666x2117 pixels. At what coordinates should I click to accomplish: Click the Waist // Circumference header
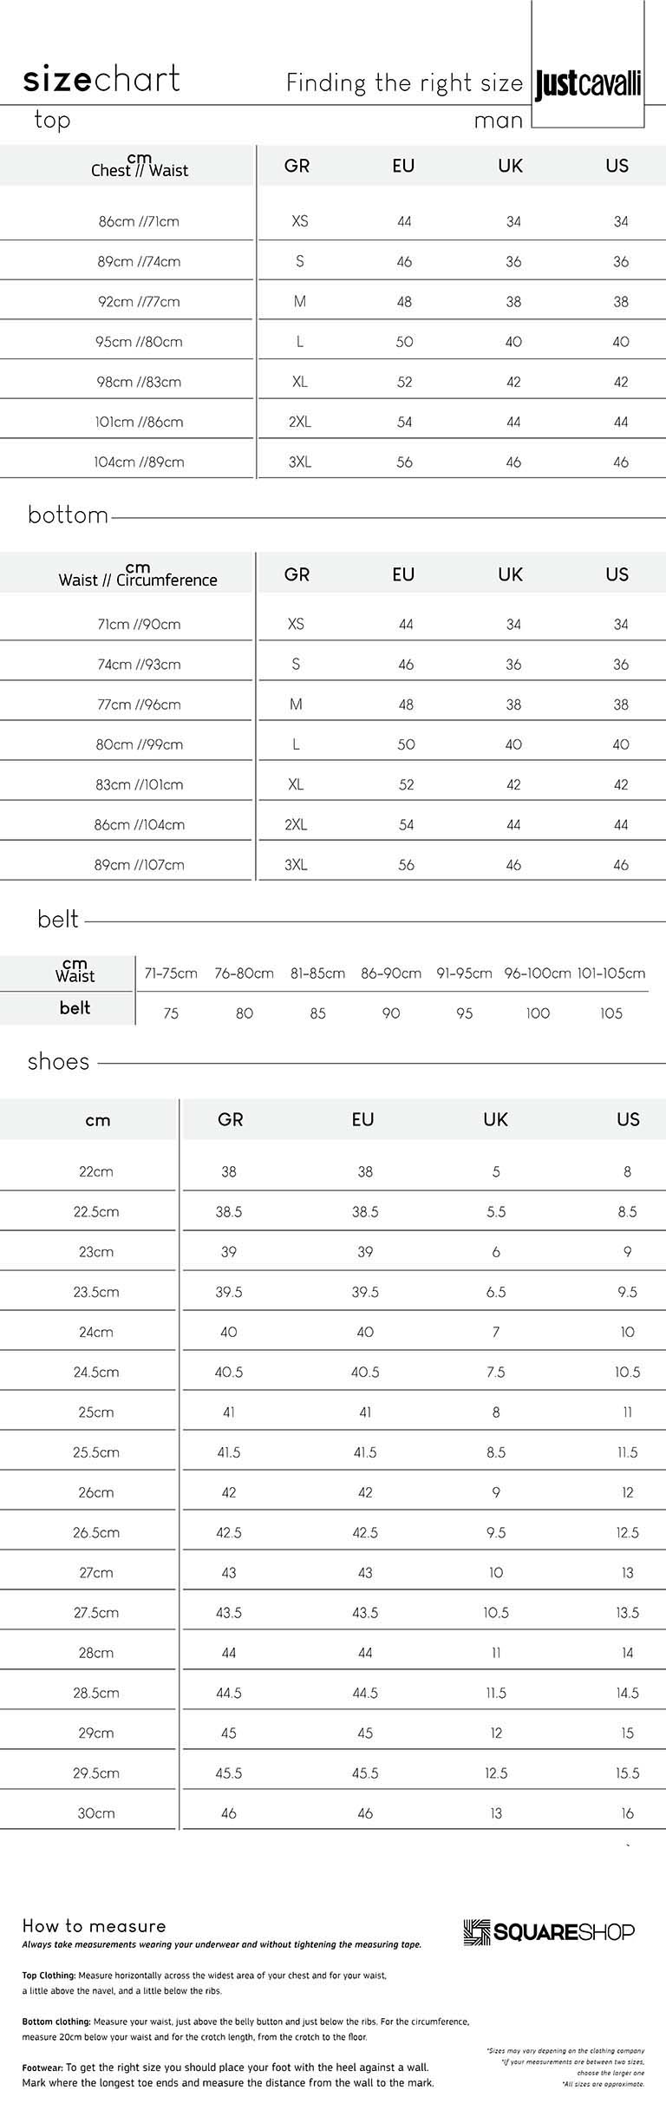138,574
